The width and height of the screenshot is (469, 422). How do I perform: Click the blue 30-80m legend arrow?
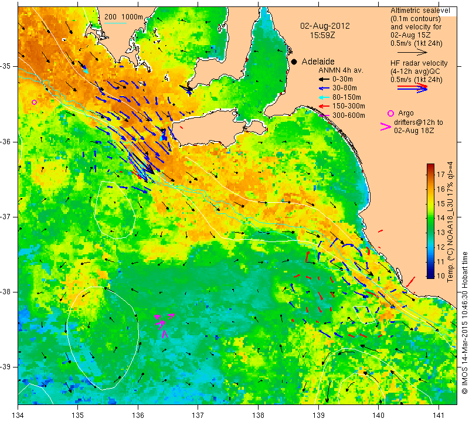click(x=323, y=89)
